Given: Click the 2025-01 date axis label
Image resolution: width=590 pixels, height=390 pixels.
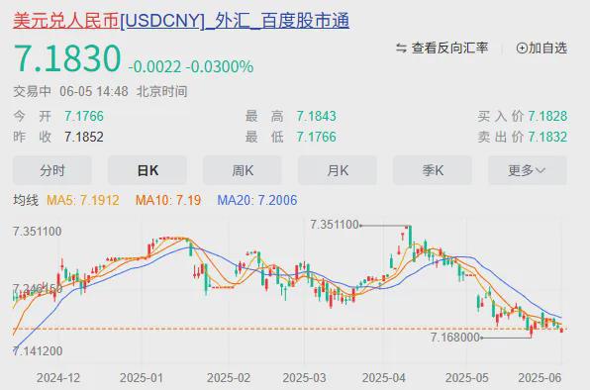Looking at the screenshot, I should [142, 377].
